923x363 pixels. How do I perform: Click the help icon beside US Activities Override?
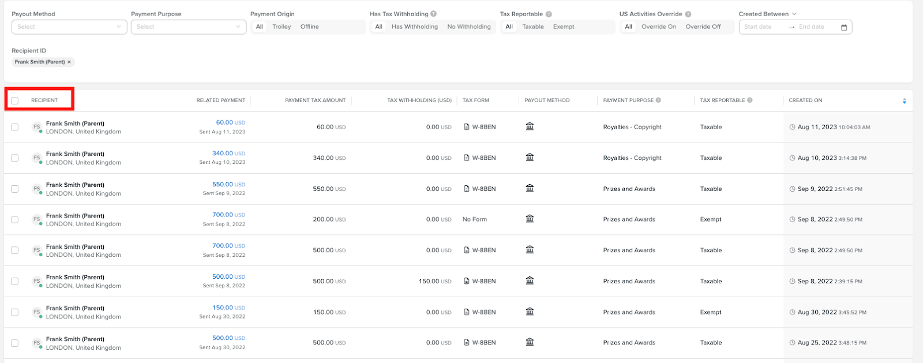[688, 14]
